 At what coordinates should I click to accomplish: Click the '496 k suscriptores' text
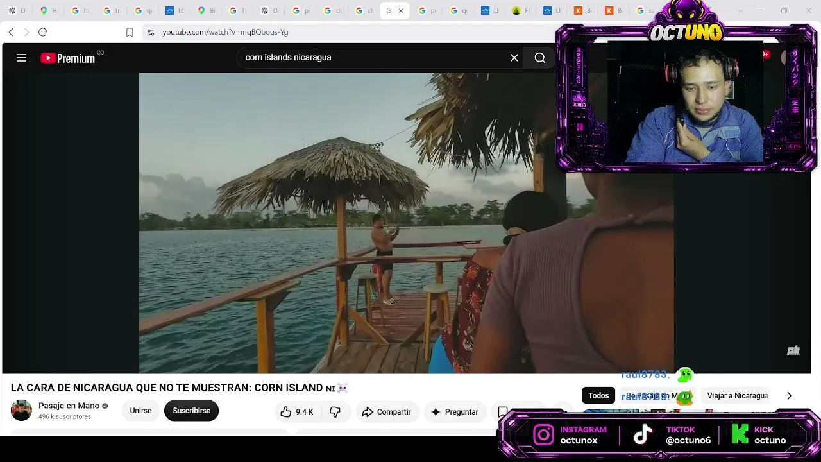[65, 417]
